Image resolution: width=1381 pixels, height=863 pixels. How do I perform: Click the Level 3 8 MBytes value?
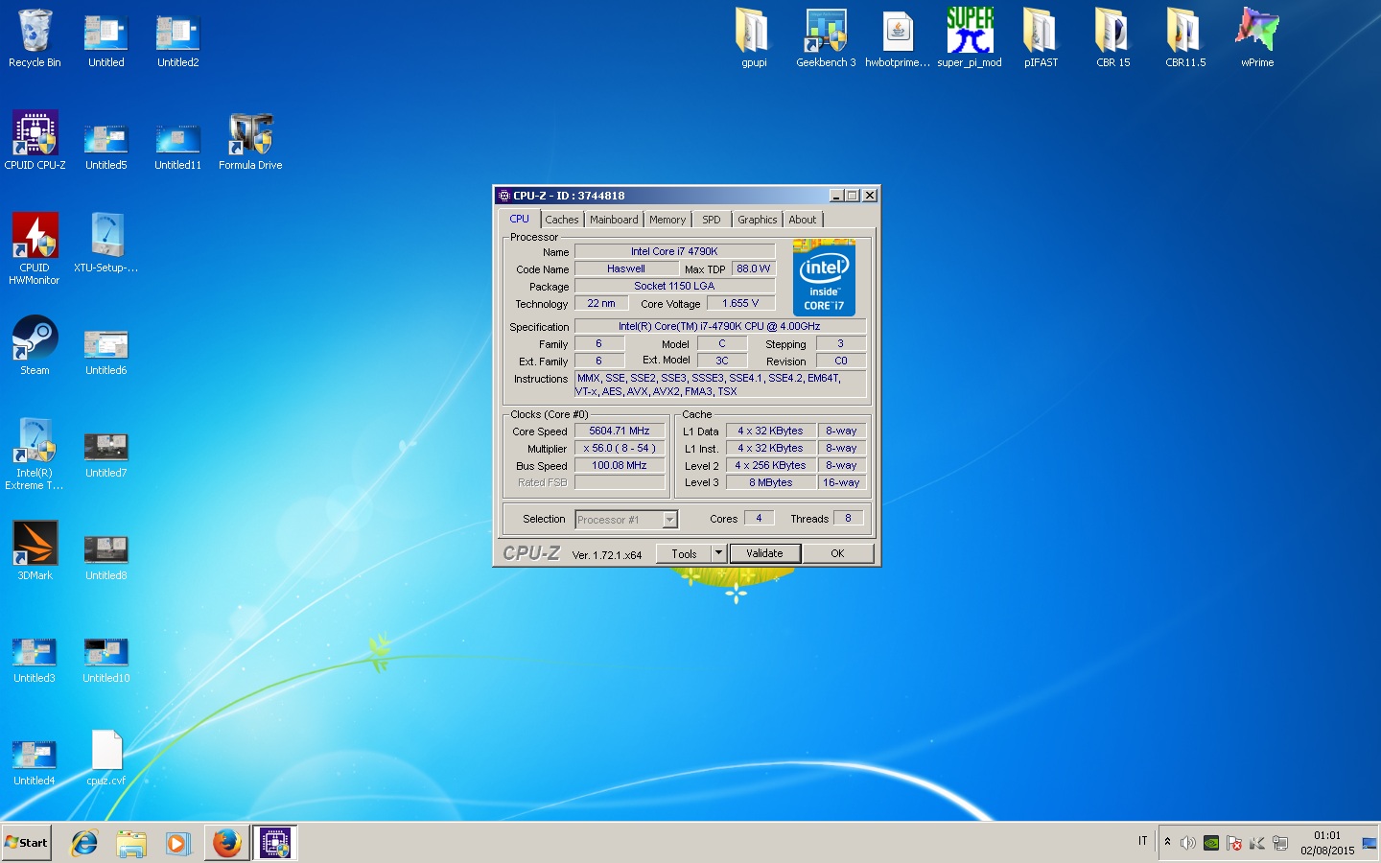[771, 483]
